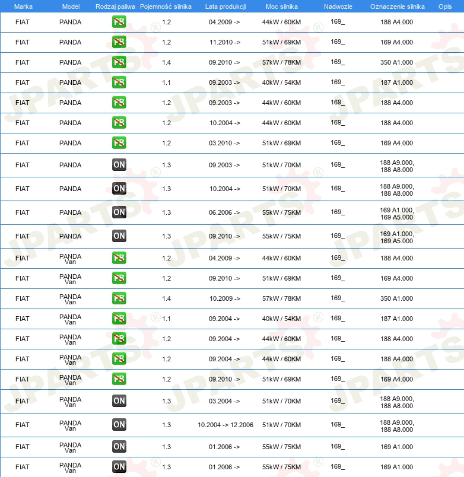Click the Opis column header
This screenshot has width=464, height=477.
coord(445,7)
